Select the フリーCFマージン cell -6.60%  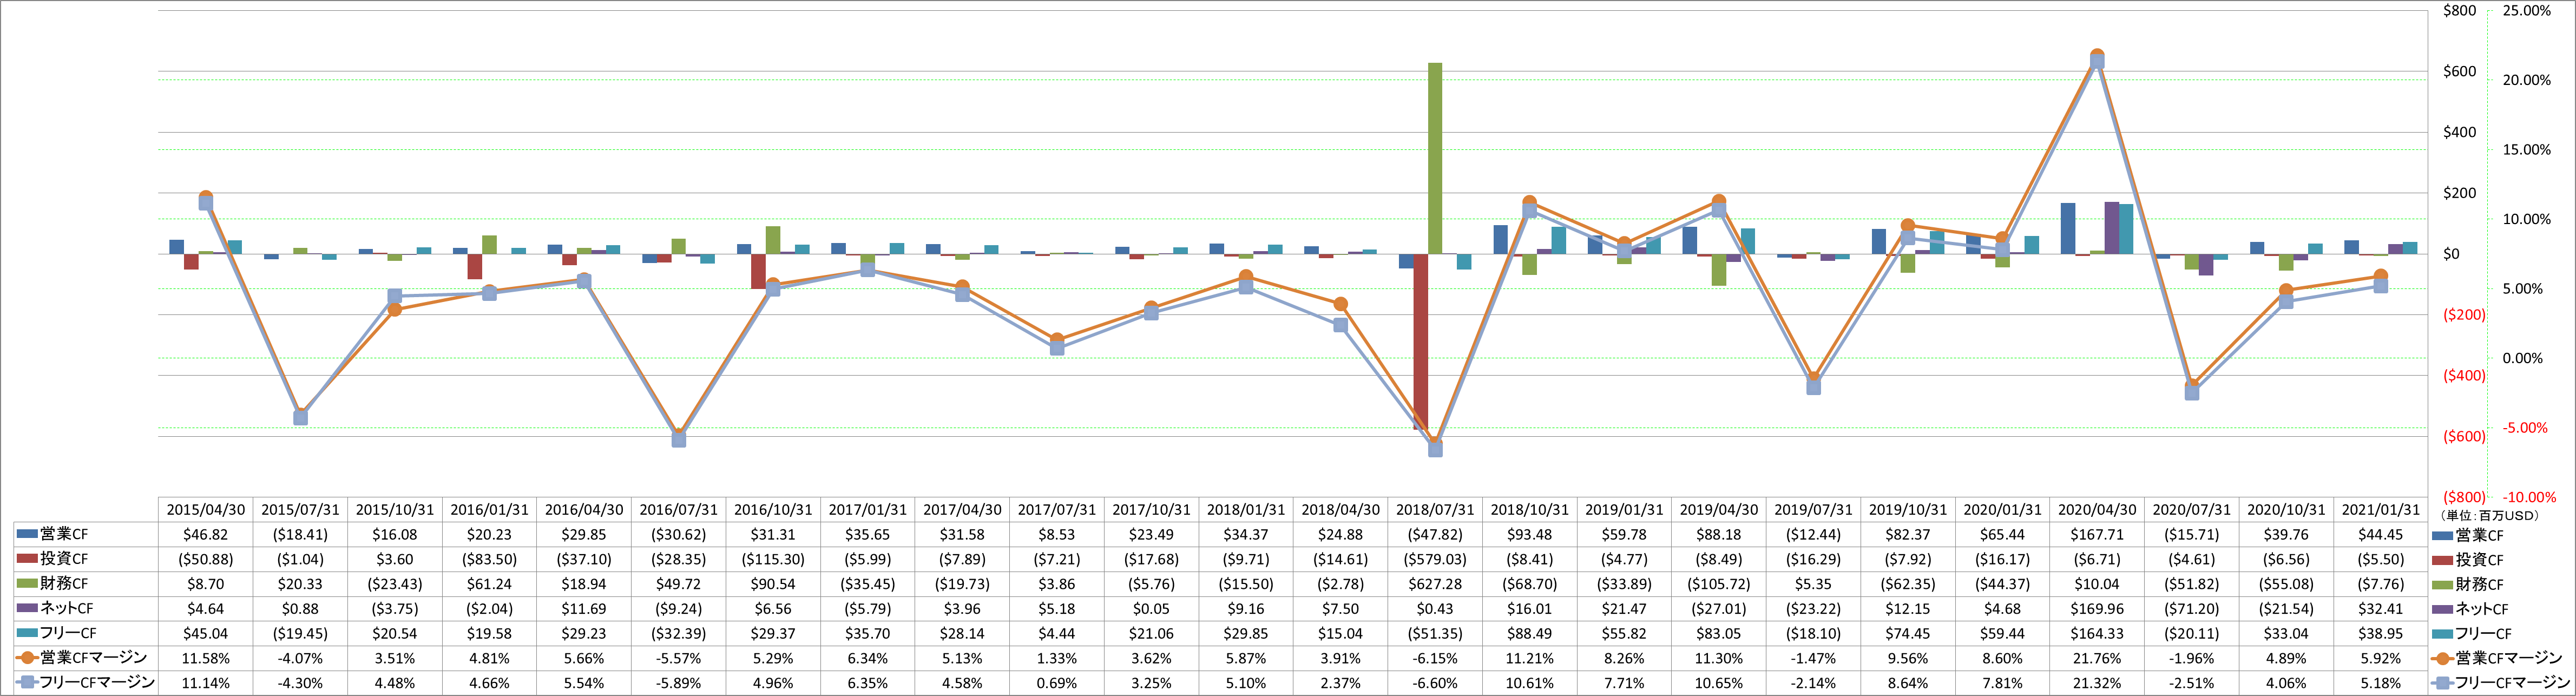click(x=1435, y=682)
